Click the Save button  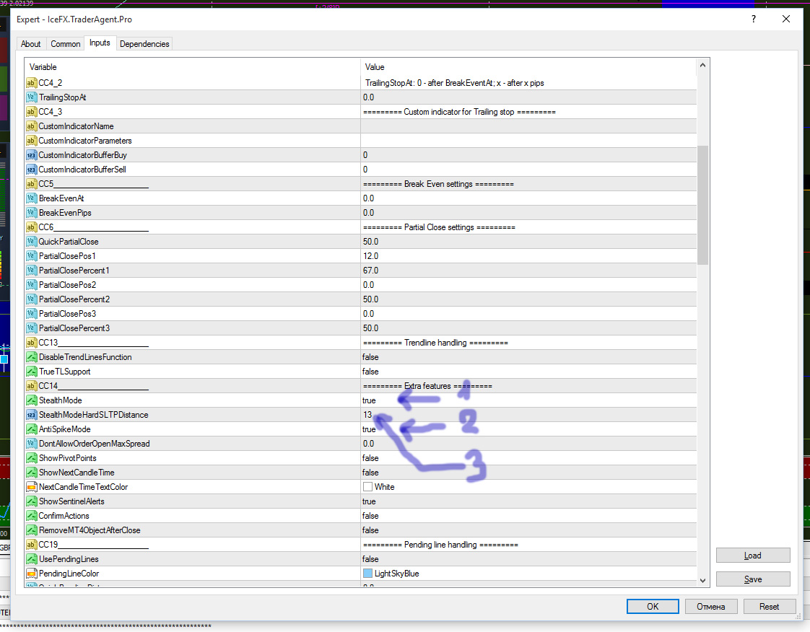753,579
